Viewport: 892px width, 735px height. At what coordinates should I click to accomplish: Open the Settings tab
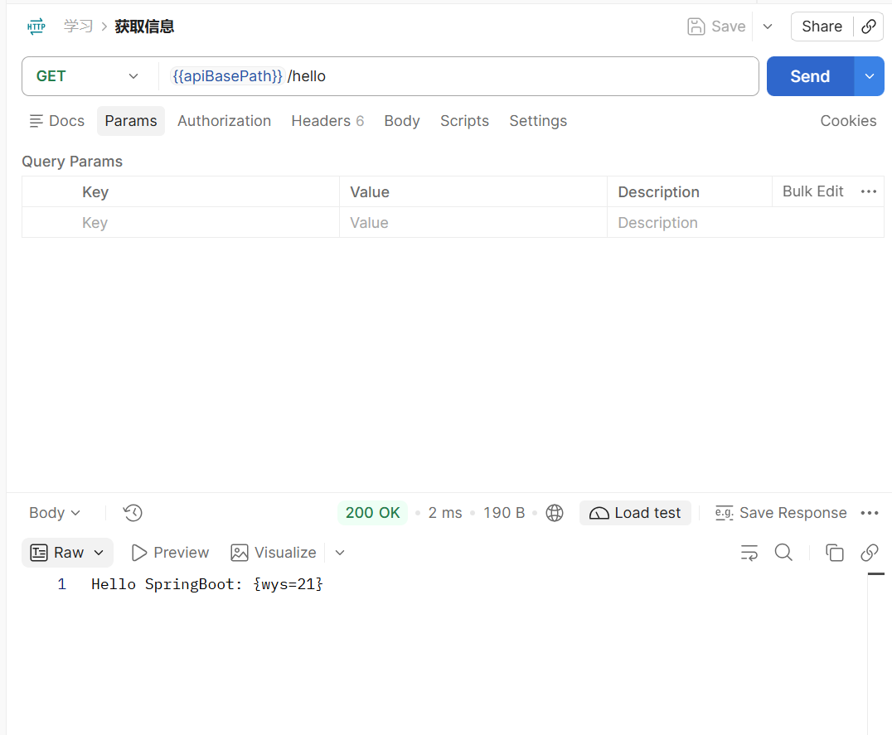tap(538, 121)
